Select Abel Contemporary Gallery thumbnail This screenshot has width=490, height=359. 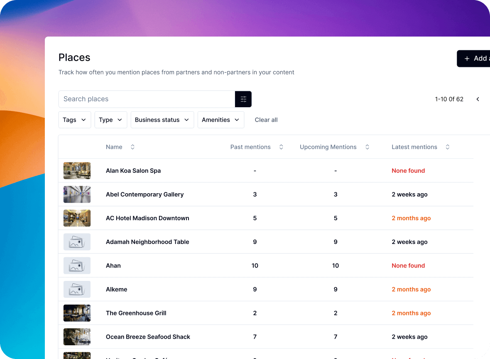[77, 194]
